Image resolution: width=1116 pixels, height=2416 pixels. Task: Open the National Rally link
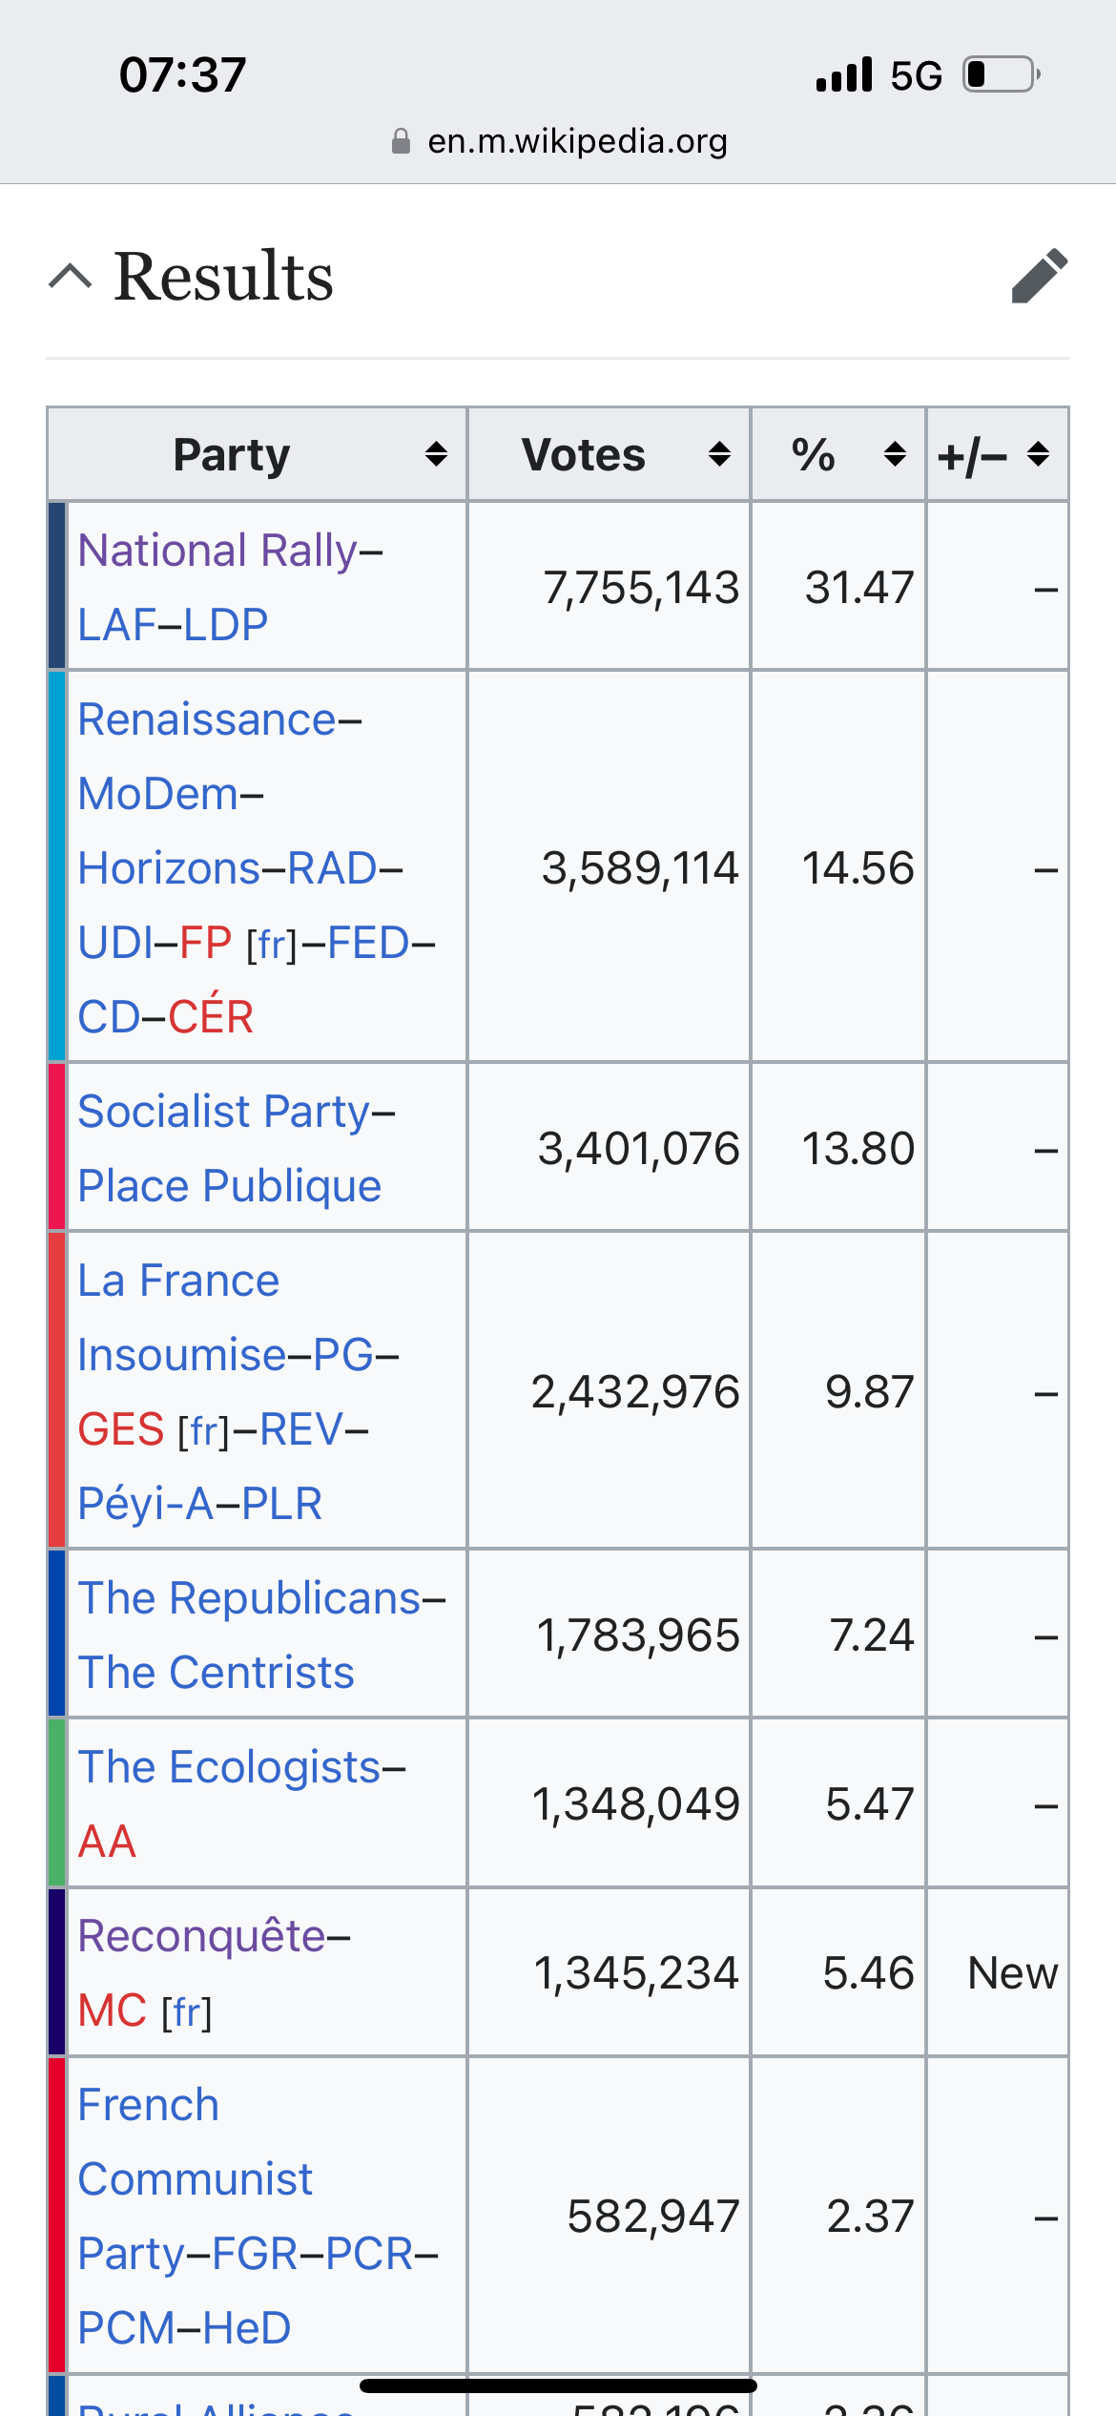[217, 551]
